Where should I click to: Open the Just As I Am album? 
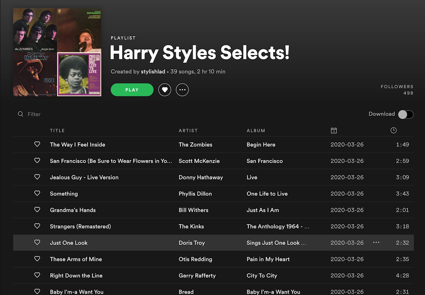tap(263, 210)
